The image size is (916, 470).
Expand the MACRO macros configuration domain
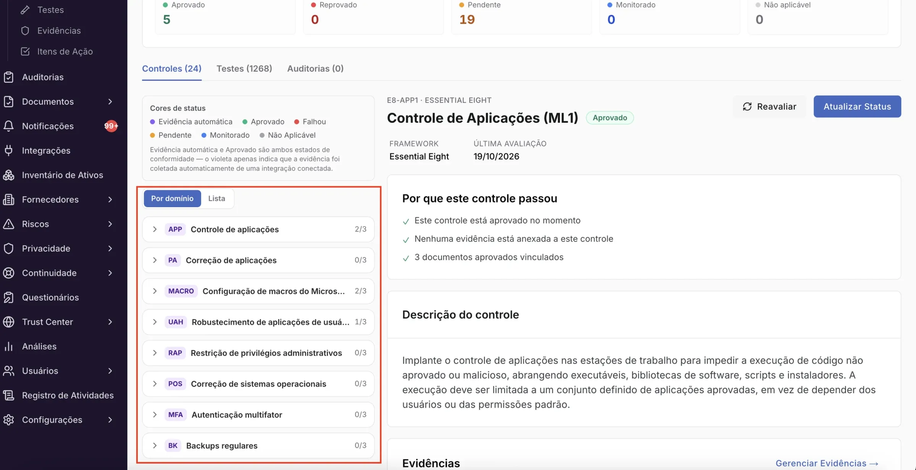pos(258,291)
